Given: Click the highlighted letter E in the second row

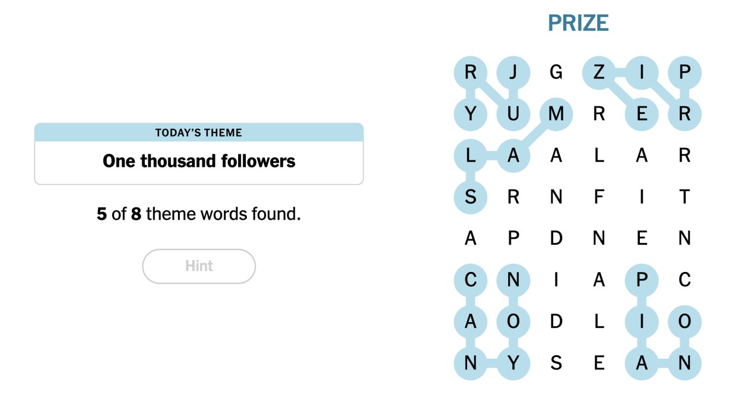Looking at the screenshot, I should click(642, 114).
